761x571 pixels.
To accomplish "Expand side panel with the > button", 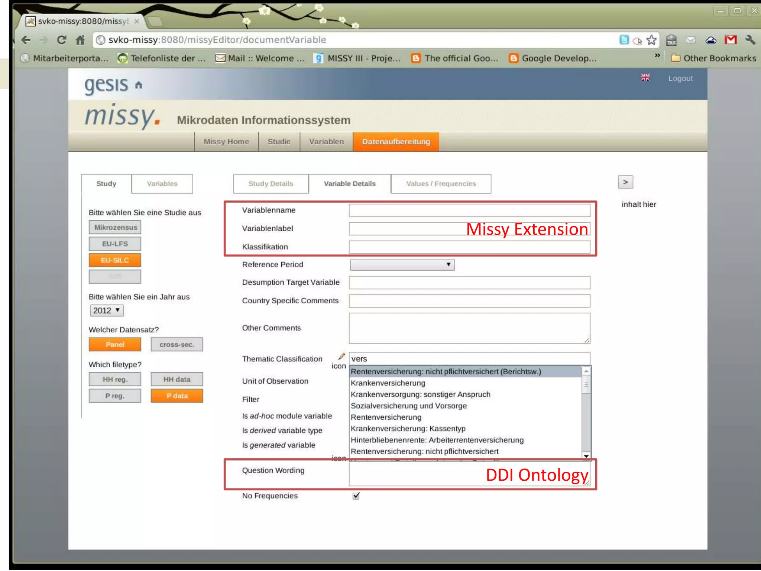I will [625, 182].
